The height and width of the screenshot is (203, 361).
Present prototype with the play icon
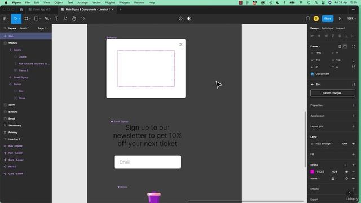pyautogui.click(x=340, y=19)
